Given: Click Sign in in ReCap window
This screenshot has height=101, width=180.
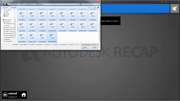Looking at the screenshot, I should (163, 2).
